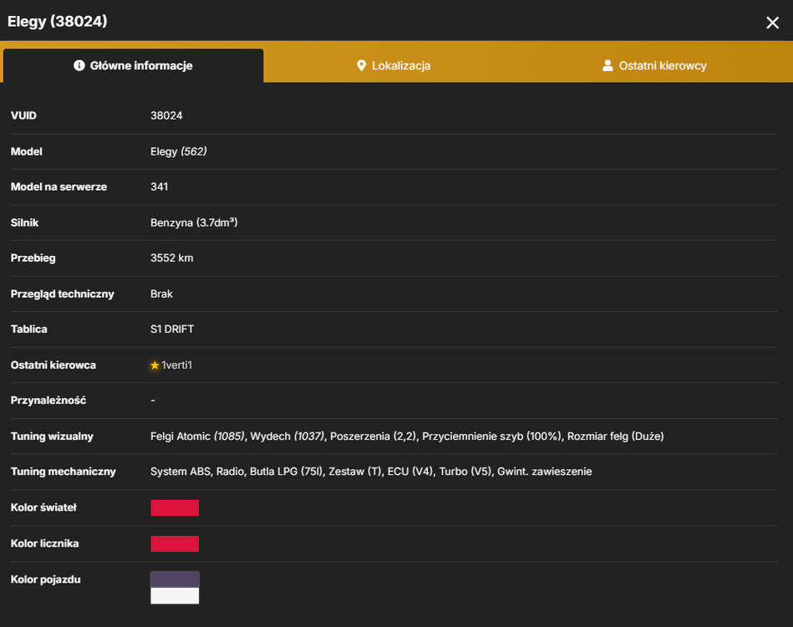Viewport: 793px width, 627px height.
Task: Close the Elegy (38024) dialog
Action: tap(772, 23)
